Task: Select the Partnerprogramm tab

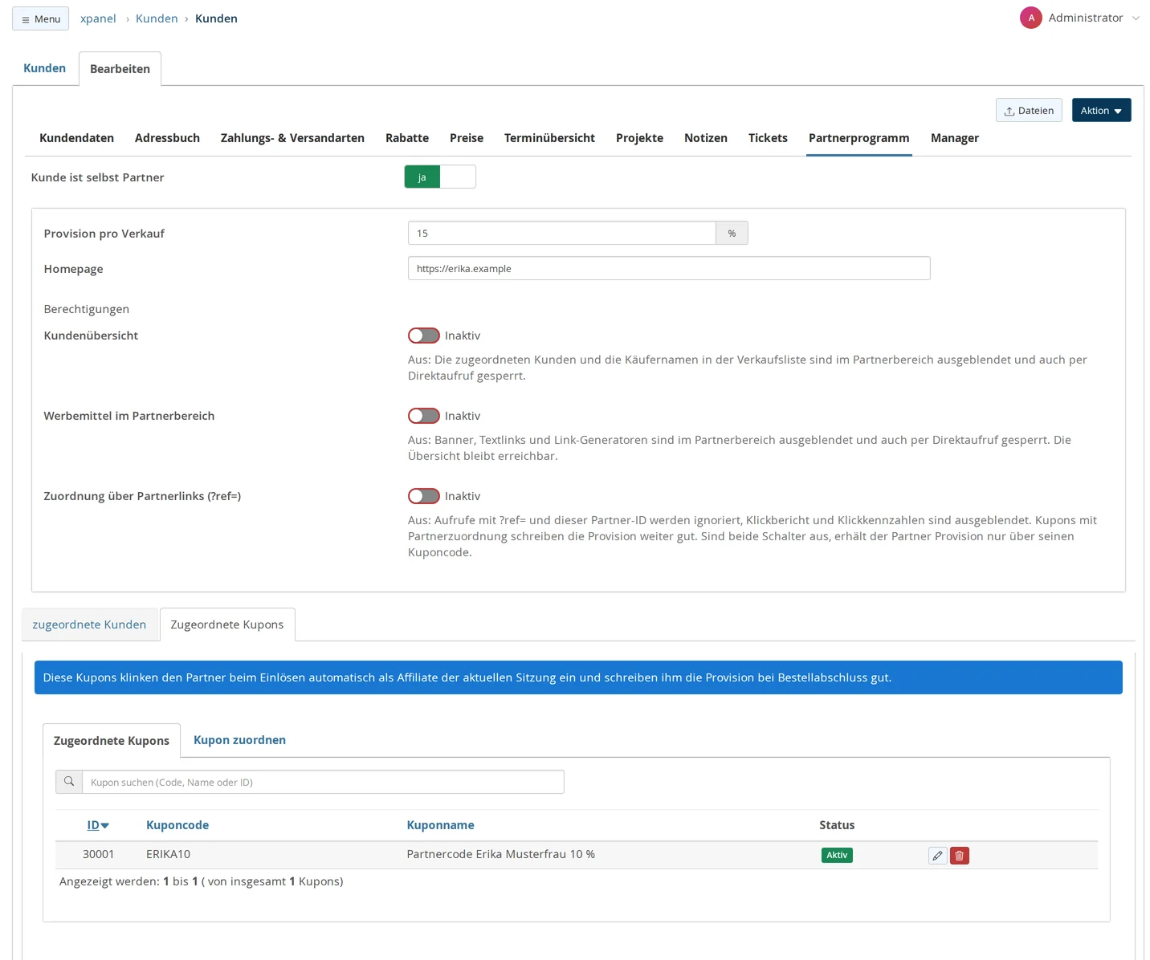Action: click(859, 138)
